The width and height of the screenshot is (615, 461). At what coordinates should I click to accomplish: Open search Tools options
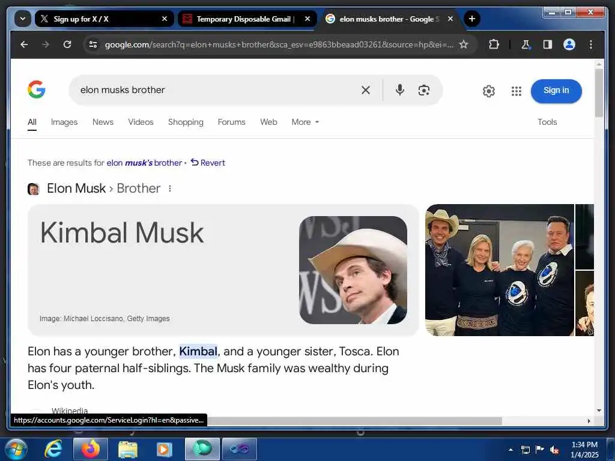[547, 122]
